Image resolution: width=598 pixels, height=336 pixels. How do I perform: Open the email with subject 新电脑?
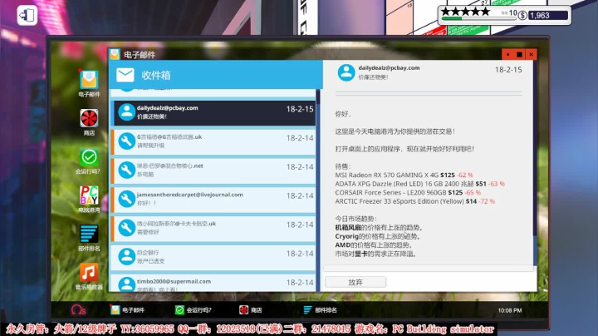(213, 170)
